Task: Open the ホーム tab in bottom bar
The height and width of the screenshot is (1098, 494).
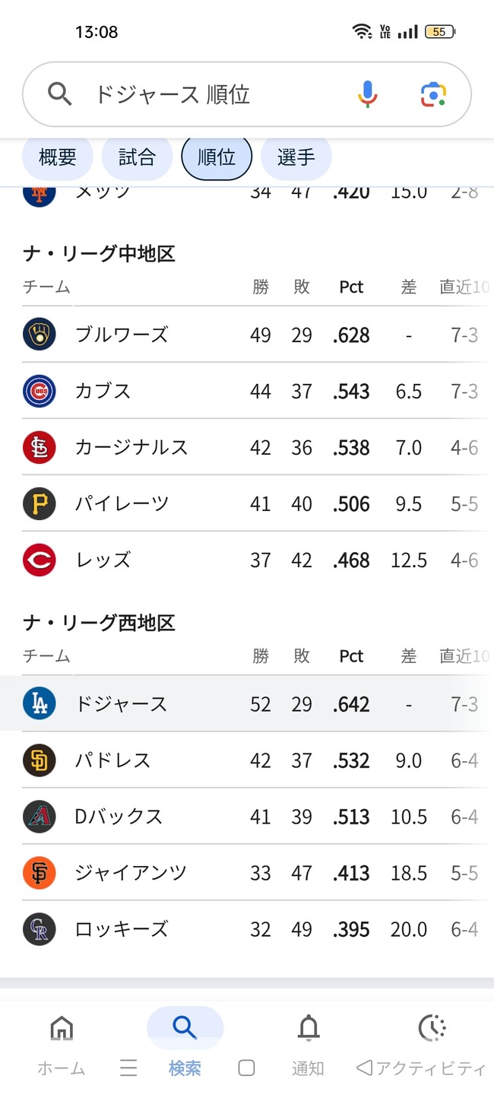Action: click(x=62, y=1046)
